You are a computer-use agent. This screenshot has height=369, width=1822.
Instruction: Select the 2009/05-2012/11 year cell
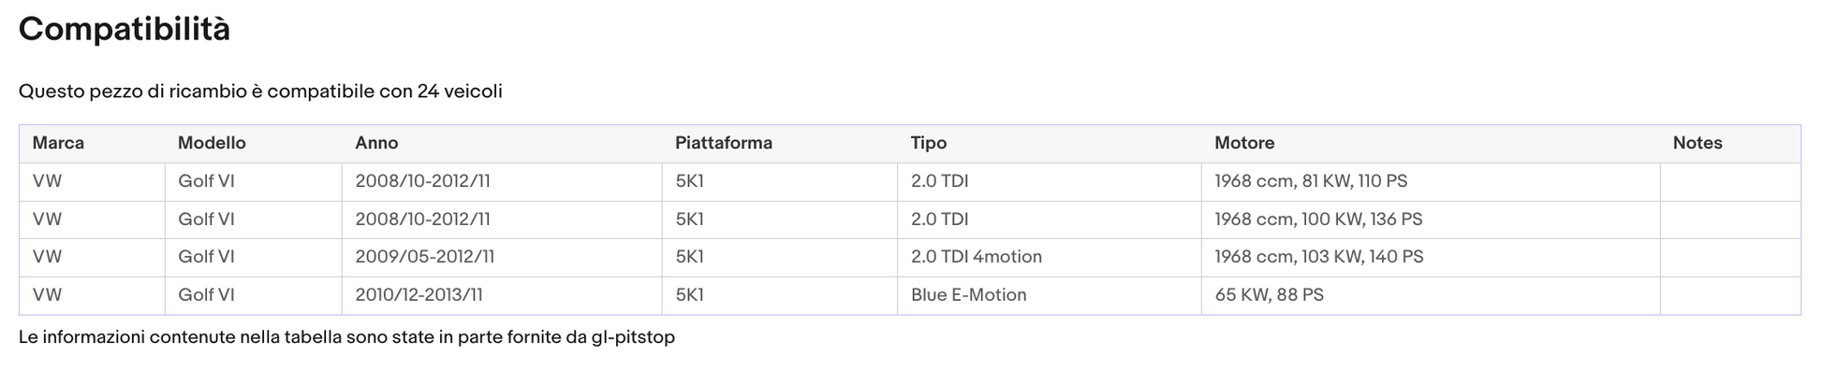click(502, 257)
